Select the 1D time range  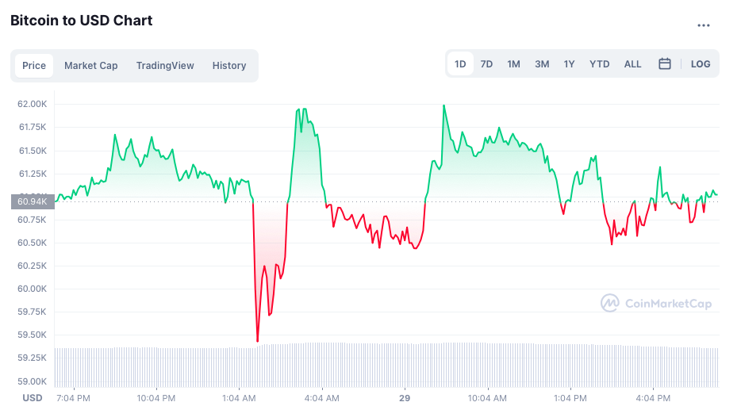click(460, 64)
